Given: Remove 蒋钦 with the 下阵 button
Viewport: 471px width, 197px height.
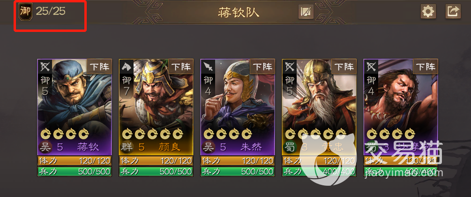Looking at the screenshot, I should click(x=100, y=67).
